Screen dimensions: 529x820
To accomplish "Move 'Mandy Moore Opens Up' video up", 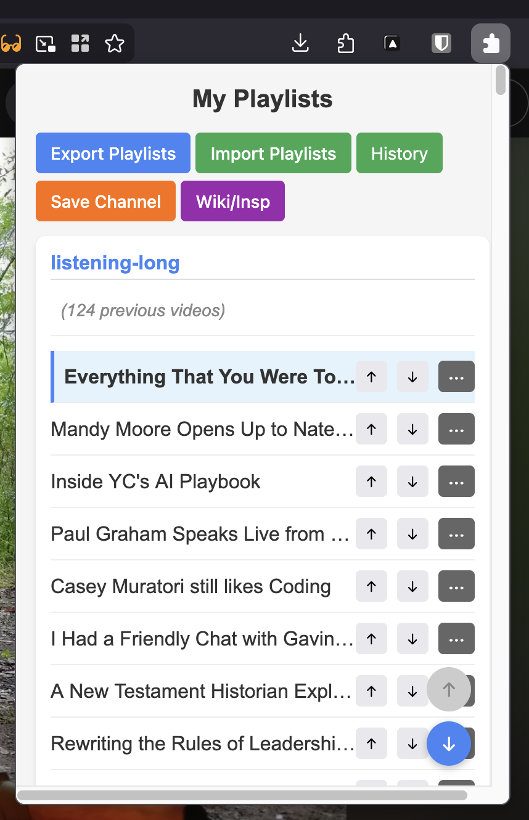I will pos(371,429).
